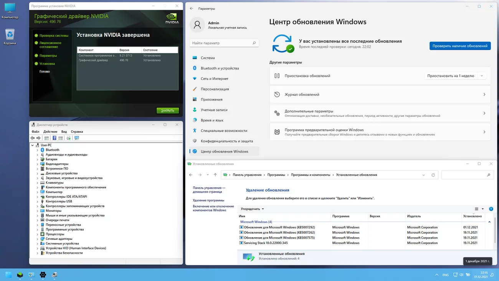
Task: Click the Settings gear icon on taskbar
Action: coord(43,275)
